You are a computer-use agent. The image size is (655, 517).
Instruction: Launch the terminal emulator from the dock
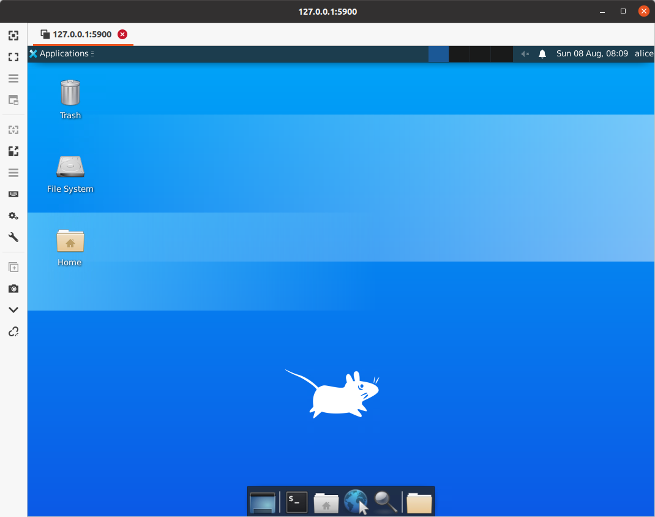click(x=297, y=502)
